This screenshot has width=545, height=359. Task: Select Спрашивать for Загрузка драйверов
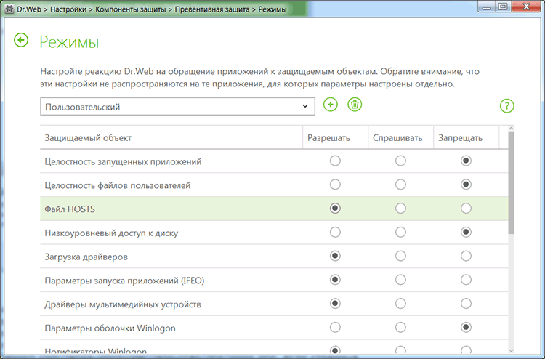coord(400,256)
